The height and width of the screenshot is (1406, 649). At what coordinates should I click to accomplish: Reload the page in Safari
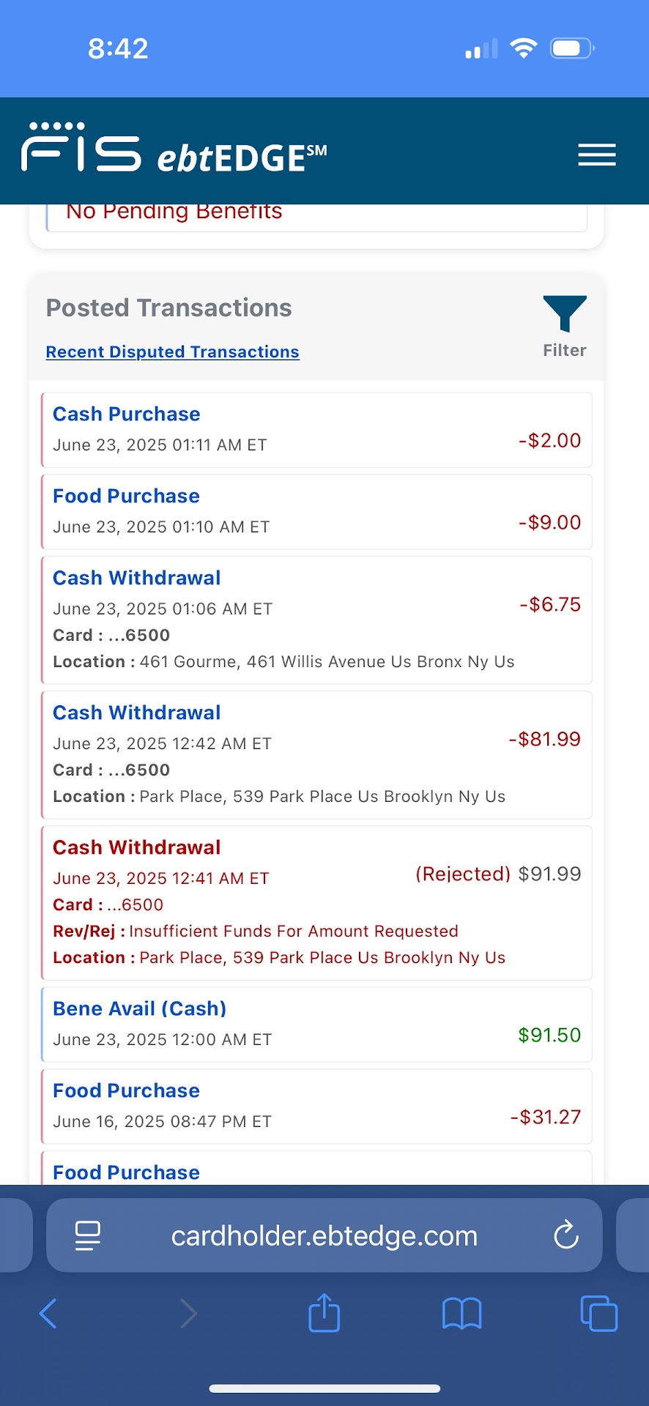click(565, 1236)
